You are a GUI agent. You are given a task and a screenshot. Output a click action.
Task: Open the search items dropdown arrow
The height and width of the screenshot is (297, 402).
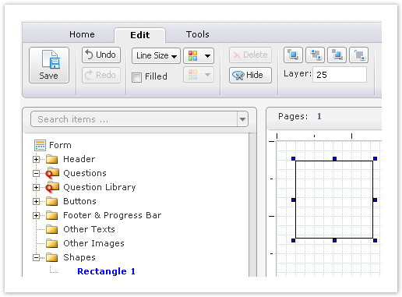(x=242, y=119)
